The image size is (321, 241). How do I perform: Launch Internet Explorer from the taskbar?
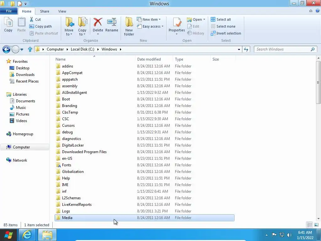27,235
